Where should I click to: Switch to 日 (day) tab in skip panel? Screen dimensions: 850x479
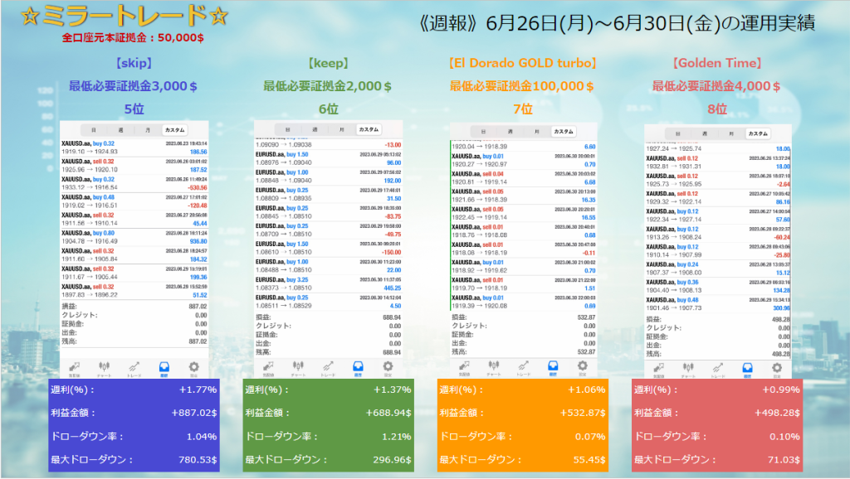(93, 130)
